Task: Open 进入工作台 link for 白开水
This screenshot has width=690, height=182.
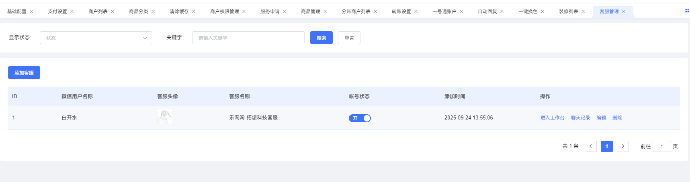Action: coord(552,118)
